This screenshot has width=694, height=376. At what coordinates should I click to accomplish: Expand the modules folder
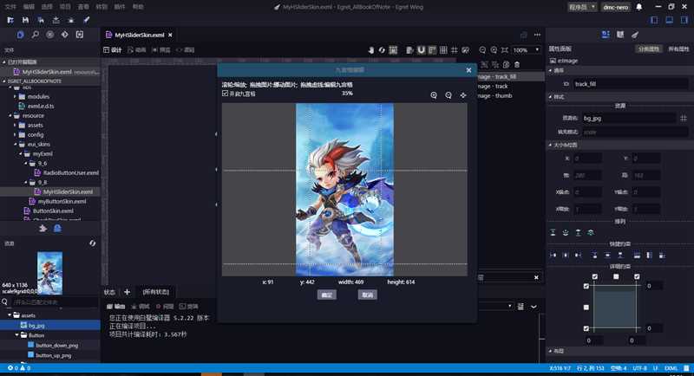click(15, 96)
